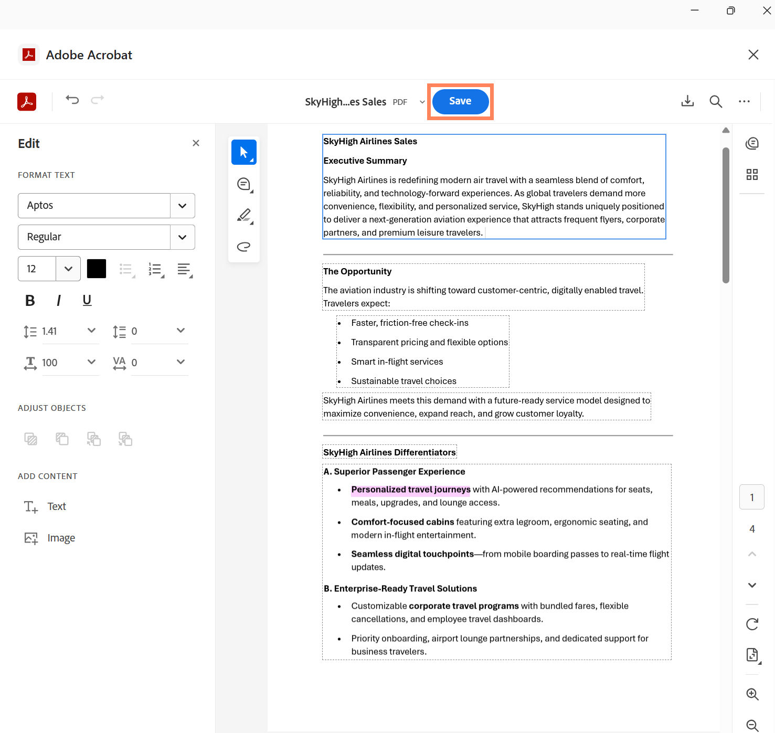Viewport: 775px width, 733px height.
Task: Go to the next page
Action: pyautogui.click(x=752, y=585)
